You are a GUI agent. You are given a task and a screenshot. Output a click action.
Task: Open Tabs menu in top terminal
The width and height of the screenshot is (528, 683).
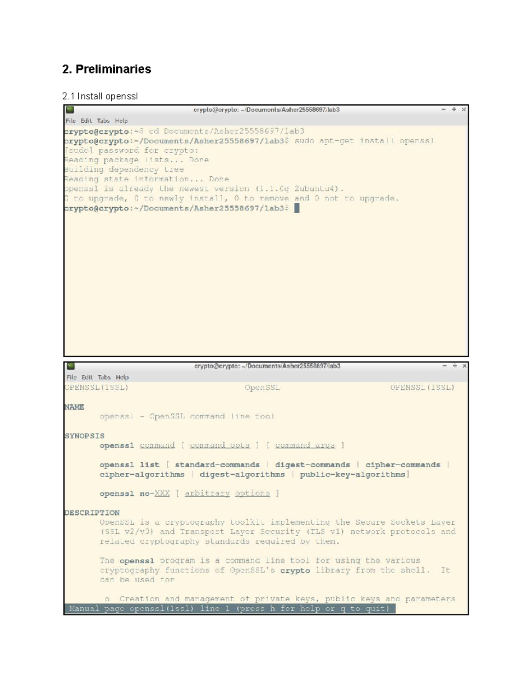[x=103, y=121]
